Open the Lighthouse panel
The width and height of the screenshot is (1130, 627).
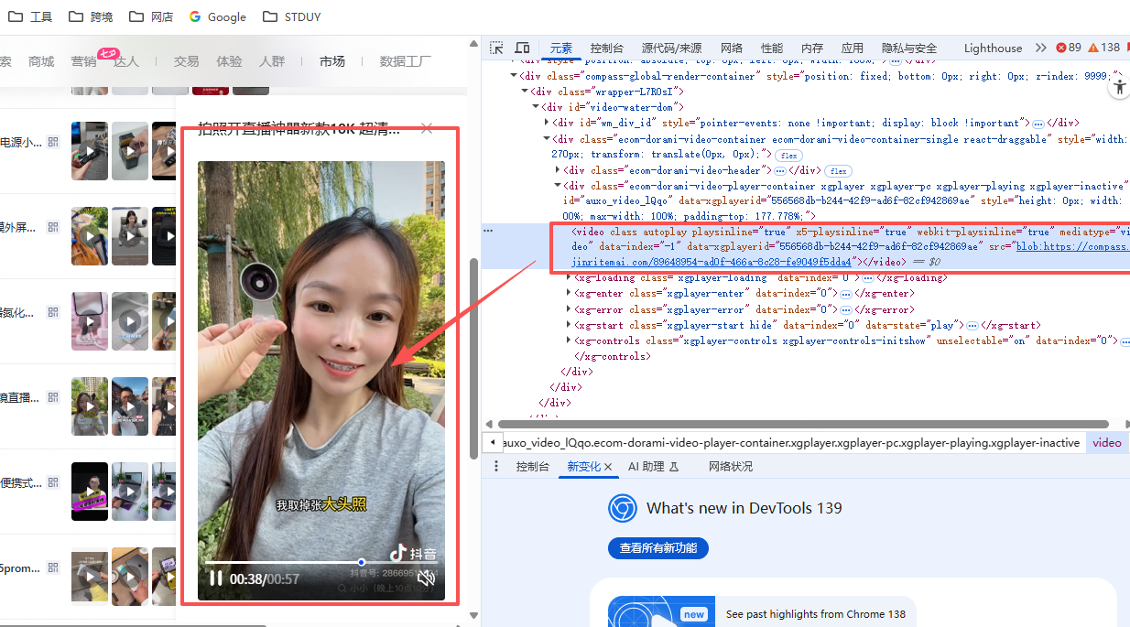(x=993, y=48)
